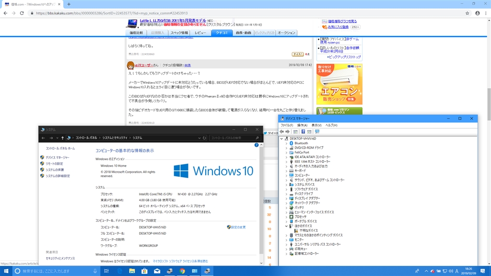Click the blue help icon in Device Manager toolbar
This screenshot has width=491, height=276.
tap(303, 132)
